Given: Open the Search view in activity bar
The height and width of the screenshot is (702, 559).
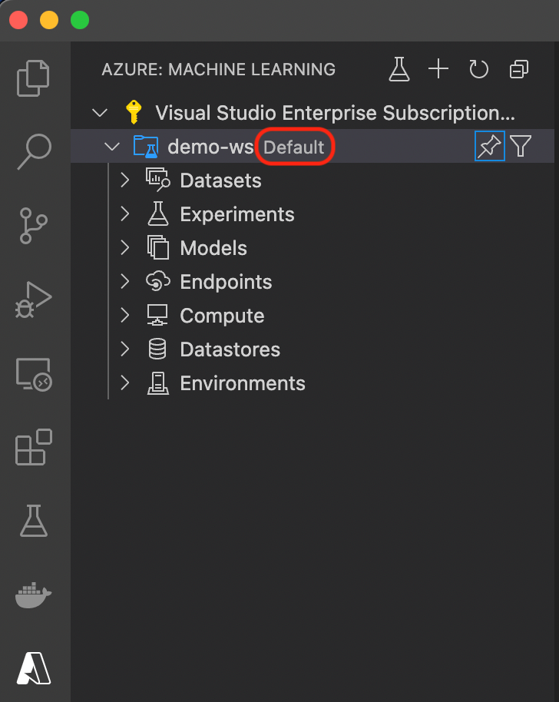Looking at the screenshot, I should pyautogui.click(x=35, y=151).
